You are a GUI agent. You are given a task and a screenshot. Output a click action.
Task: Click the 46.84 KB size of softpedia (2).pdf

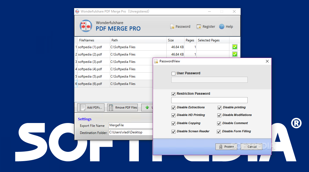(x=177, y=54)
